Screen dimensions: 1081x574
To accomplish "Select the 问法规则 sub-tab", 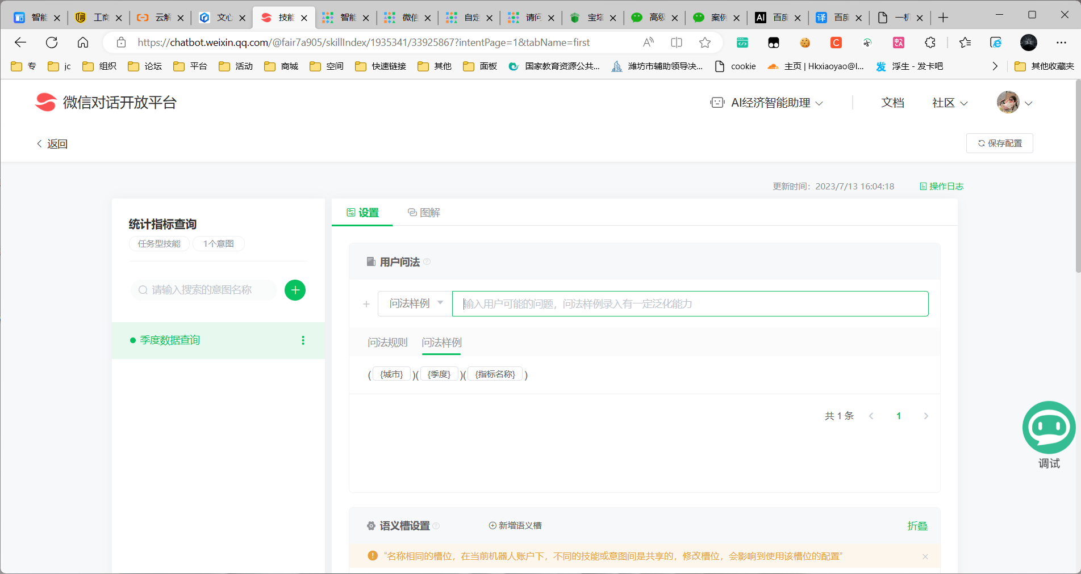I will coord(387,343).
